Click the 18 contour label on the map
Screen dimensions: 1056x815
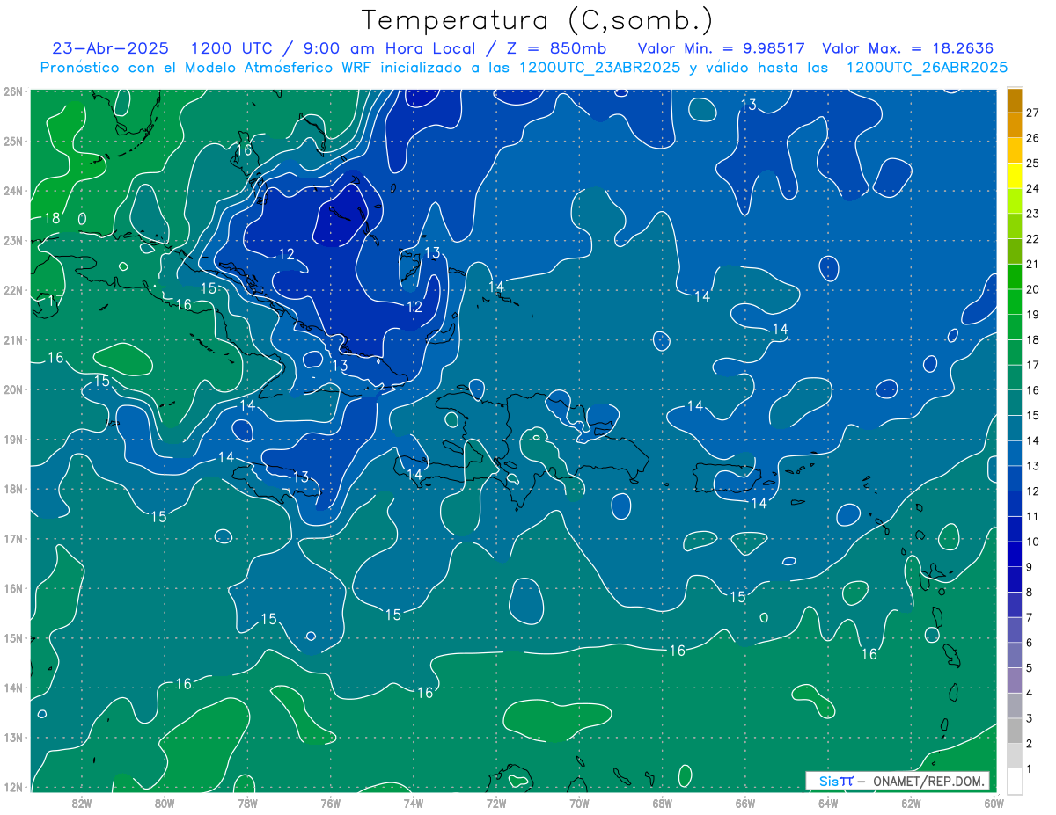[x=52, y=218]
